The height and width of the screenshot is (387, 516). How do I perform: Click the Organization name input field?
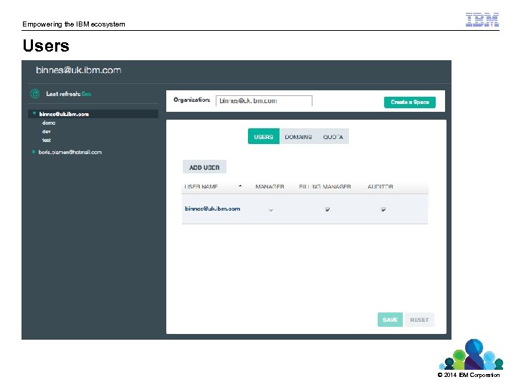(x=264, y=101)
